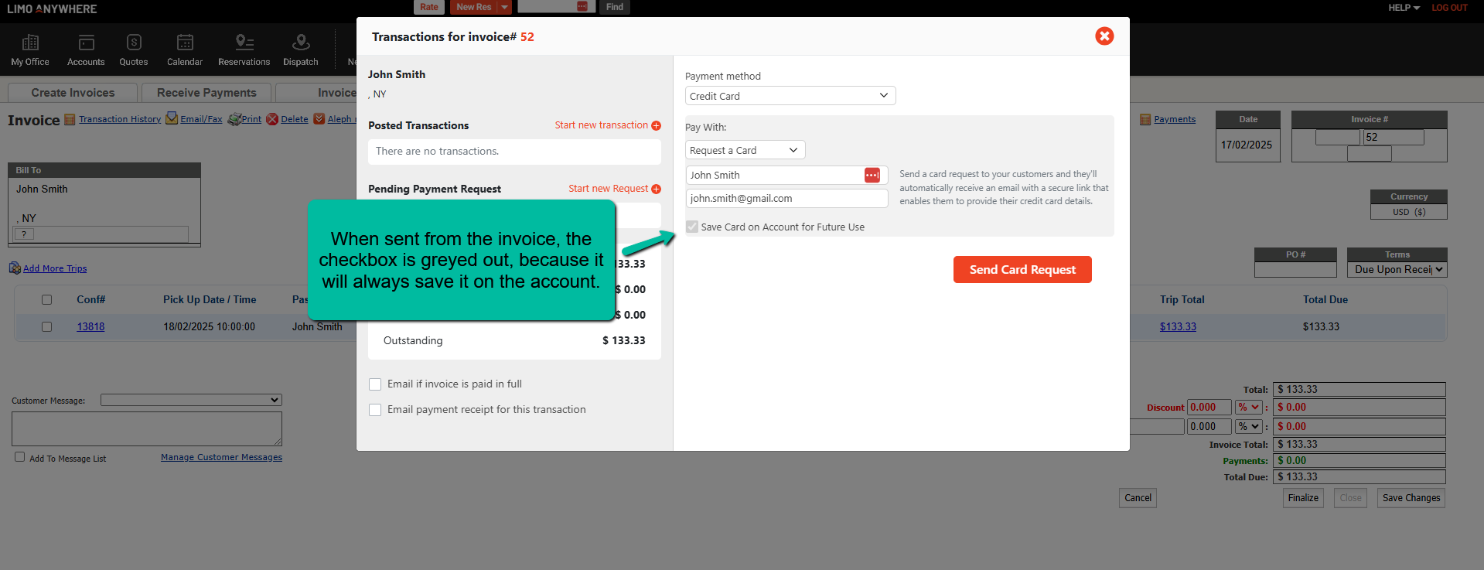Viewport: 1484px width, 570px height.
Task: Open the Calendar icon
Action: [185, 43]
